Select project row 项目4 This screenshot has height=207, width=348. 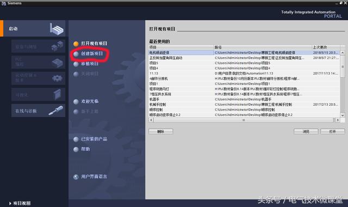244,68
